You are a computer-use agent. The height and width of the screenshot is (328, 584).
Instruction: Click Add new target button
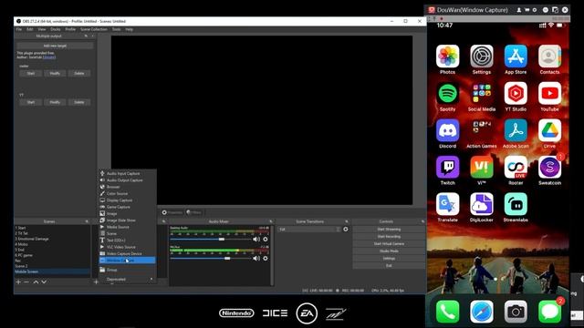coord(55,46)
